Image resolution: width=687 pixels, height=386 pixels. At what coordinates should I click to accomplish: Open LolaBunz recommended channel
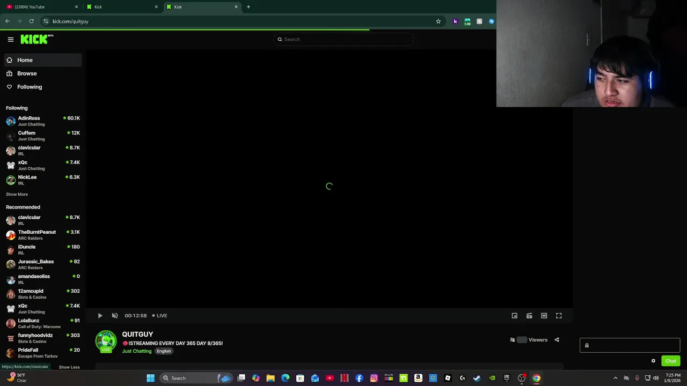43,323
